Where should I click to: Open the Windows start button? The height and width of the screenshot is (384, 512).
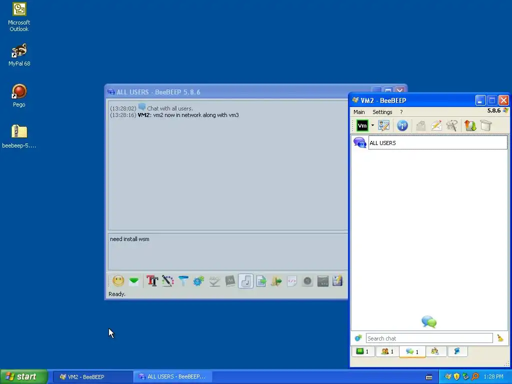(x=24, y=376)
